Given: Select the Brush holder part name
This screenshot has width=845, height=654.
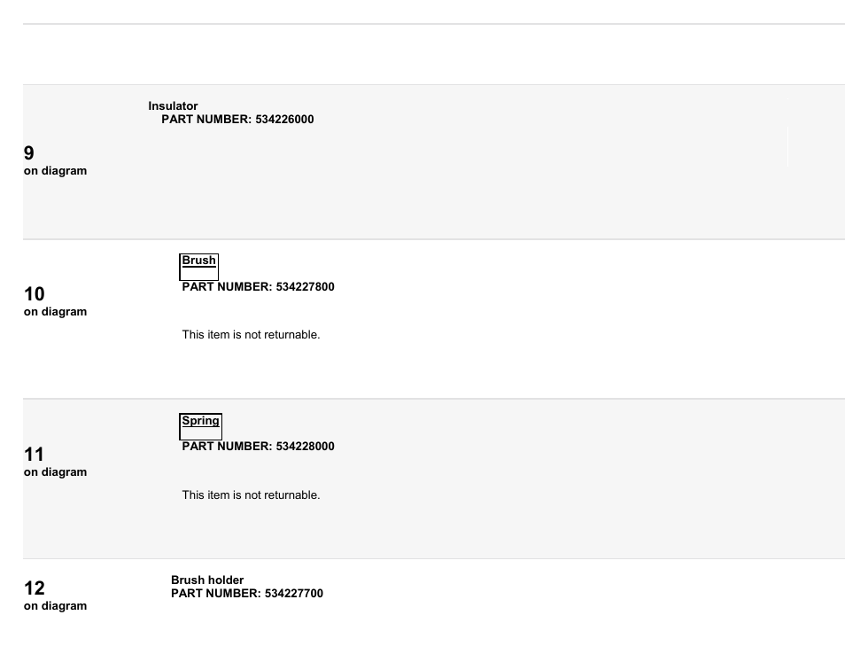Looking at the screenshot, I should coord(207,580).
